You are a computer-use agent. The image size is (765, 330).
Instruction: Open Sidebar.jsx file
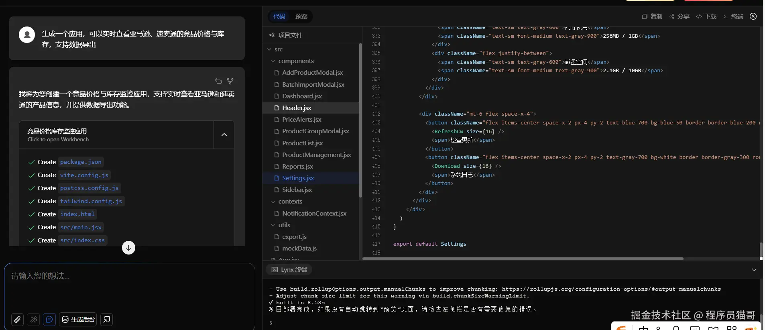coord(311,190)
